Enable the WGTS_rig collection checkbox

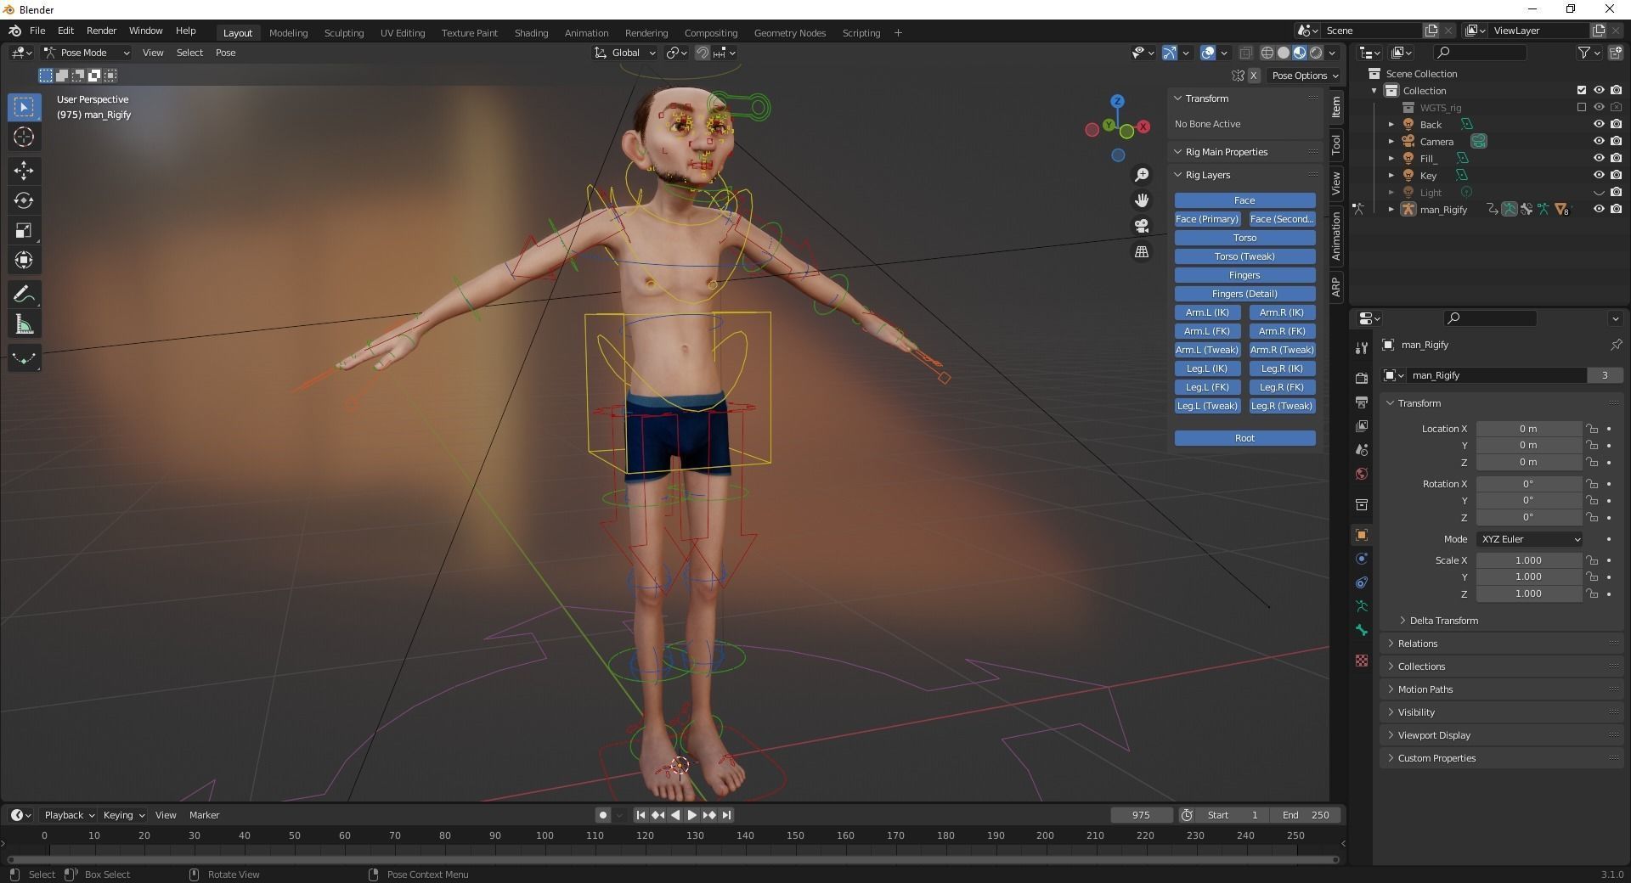[1581, 107]
